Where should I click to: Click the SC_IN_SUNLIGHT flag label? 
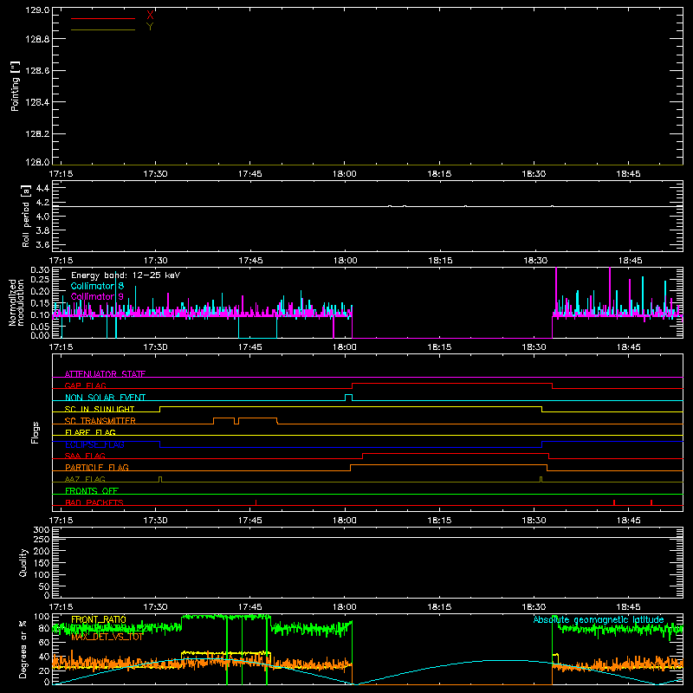100,409
